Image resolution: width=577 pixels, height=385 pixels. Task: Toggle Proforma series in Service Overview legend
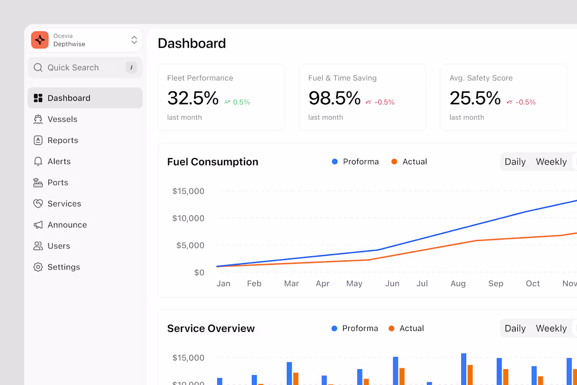pyautogui.click(x=355, y=328)
